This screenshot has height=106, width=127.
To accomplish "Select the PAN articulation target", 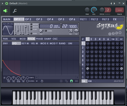I will click(x=7, y=39).
